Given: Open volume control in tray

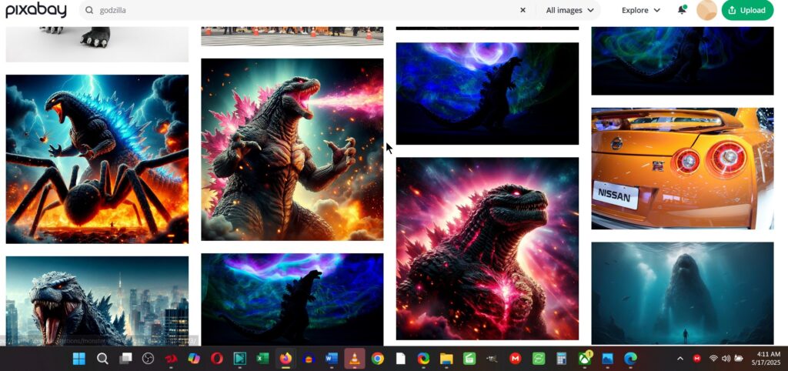Looking at the screenshot, I should (726, 359).
